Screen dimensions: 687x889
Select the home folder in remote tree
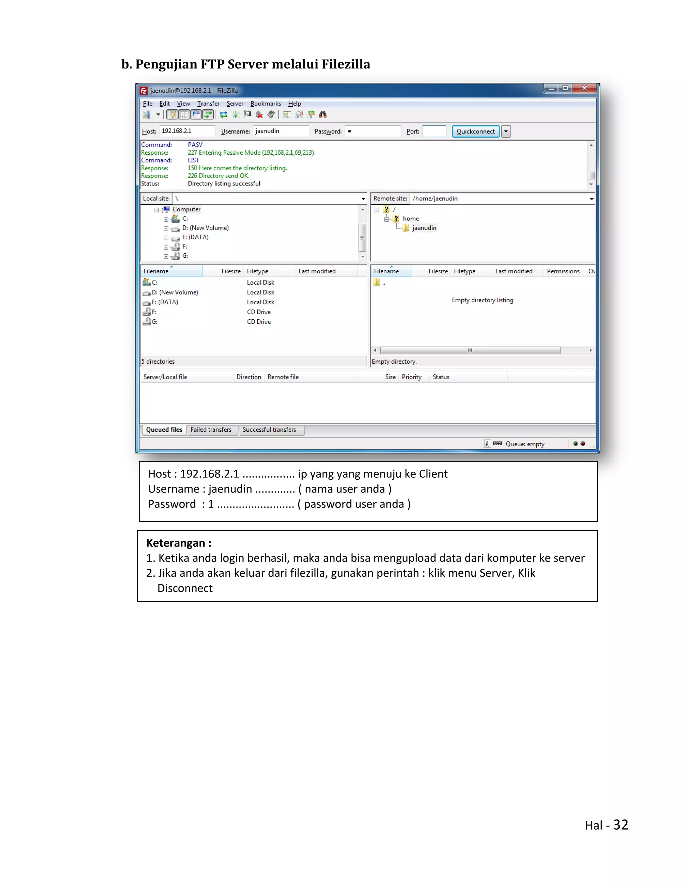[x=411, y=219]
